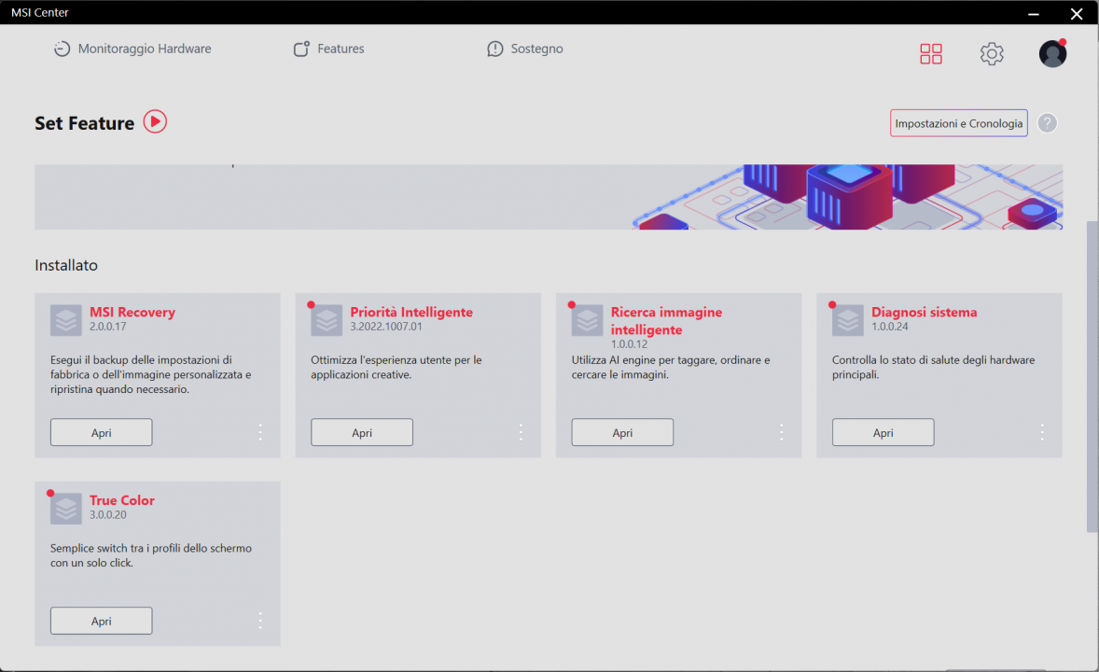This screenshot has height=672, width=1099.
Task: Expand Priorità Intelligente three-dot options menu
Action: pyautogui.click(x=521, y=432)
